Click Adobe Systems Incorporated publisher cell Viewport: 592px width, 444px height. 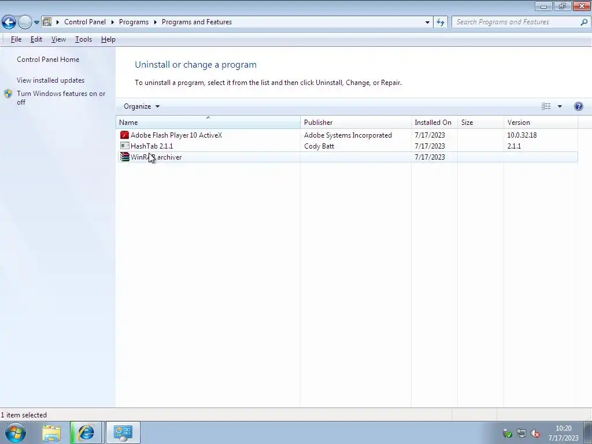347,135
